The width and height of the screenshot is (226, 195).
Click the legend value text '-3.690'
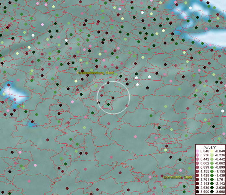point(220,192)
